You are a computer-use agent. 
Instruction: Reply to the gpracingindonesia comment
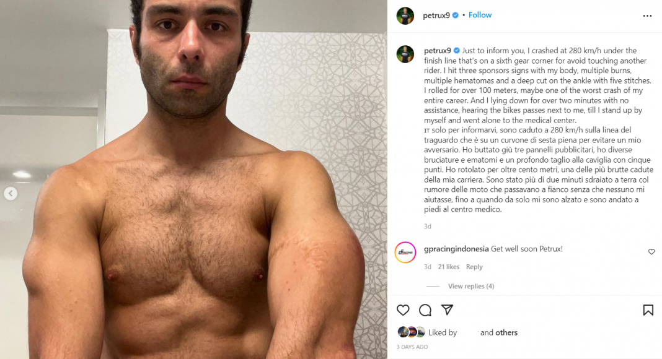(474, 267)
